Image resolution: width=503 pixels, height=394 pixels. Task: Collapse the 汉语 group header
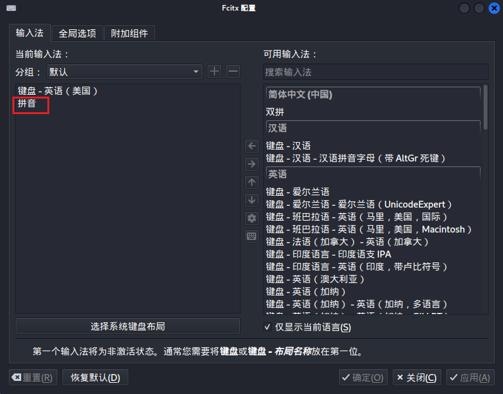(x=373, y=128)
